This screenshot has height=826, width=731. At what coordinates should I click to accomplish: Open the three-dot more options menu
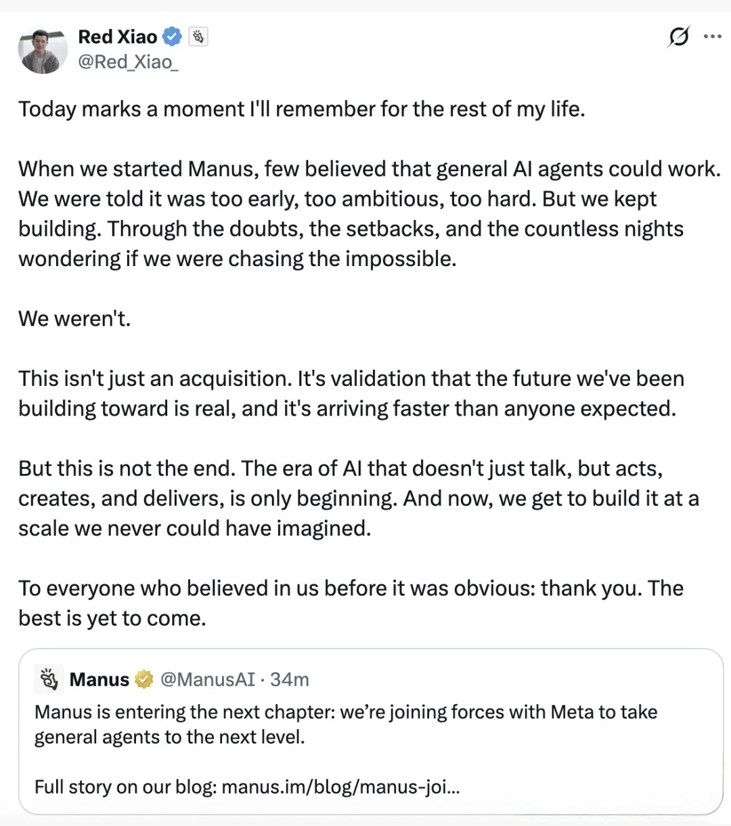pyautogui.click(x=712, y=37)
